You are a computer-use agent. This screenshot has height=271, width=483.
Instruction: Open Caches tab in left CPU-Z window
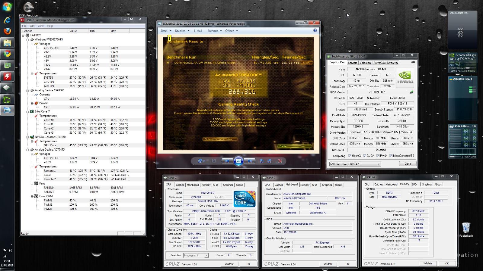tap(180, 185)
